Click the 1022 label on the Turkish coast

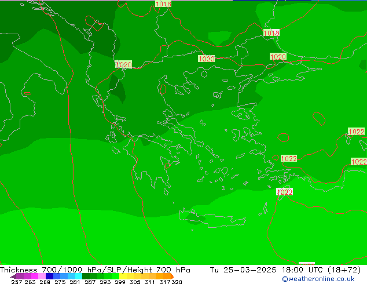tap(289, 158)
